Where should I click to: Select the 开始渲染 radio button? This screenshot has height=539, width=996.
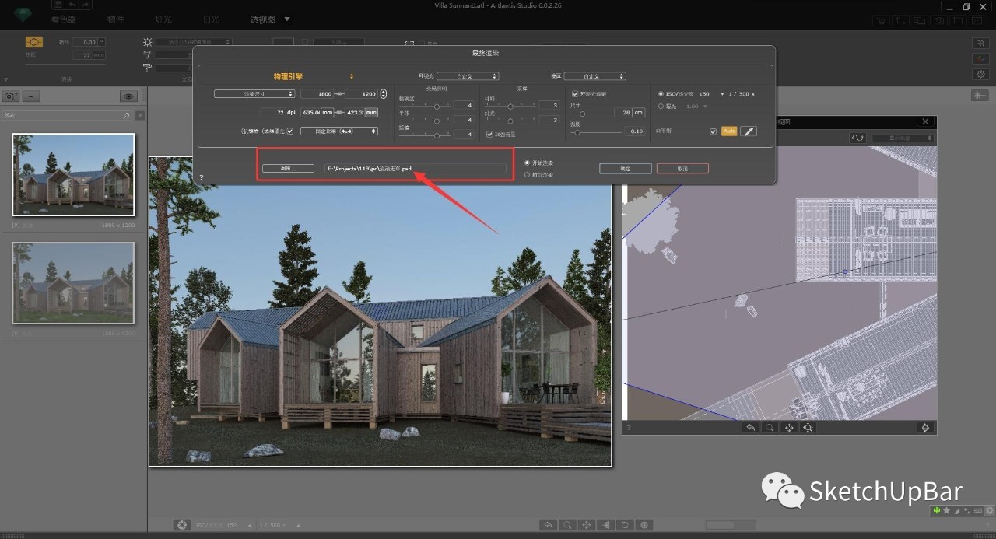pos(528,163)
